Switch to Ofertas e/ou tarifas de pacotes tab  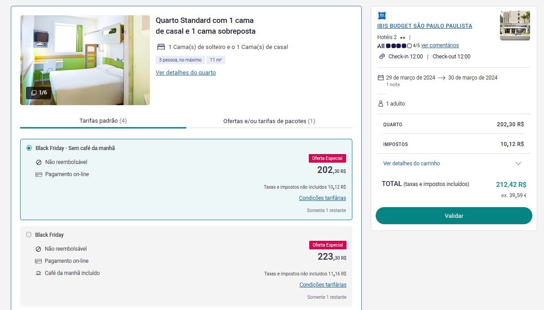tap(269, 121)
